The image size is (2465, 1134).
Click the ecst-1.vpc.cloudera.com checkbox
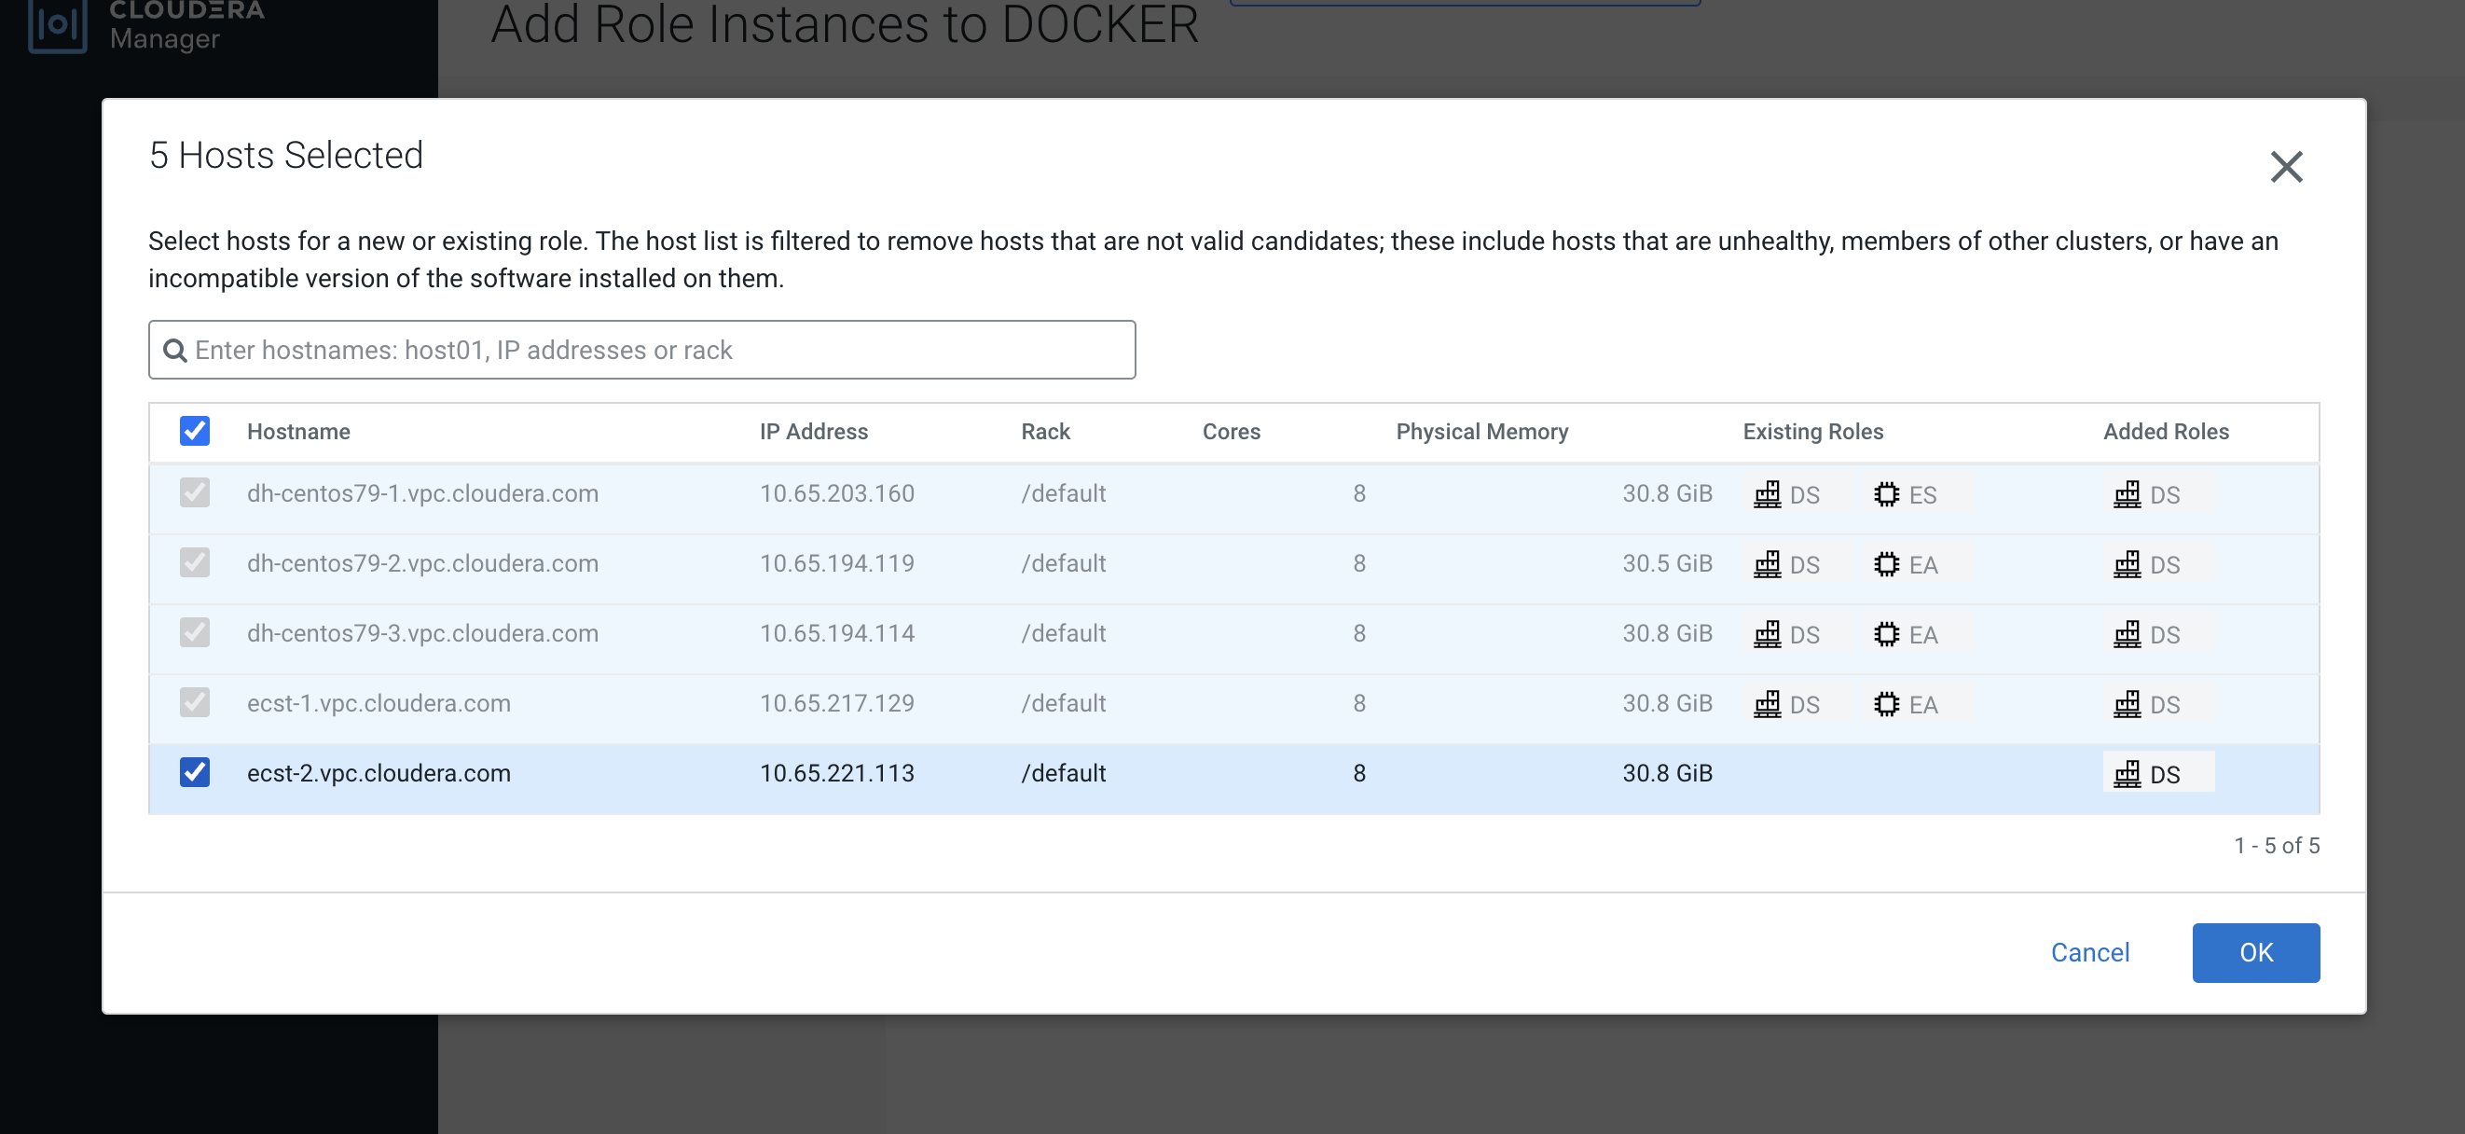pyautogui.click(x=194, y=702)
